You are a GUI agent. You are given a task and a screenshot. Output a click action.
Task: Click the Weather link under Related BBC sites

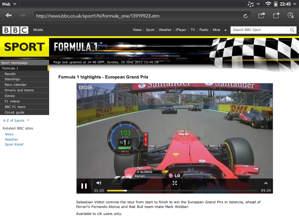(11, 139)
